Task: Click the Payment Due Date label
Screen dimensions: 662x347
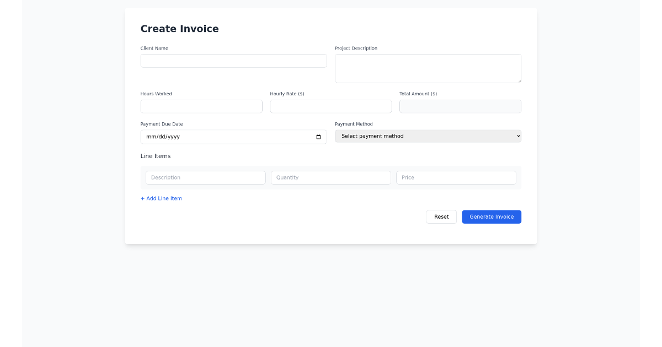Action: [x=162, y=124]
